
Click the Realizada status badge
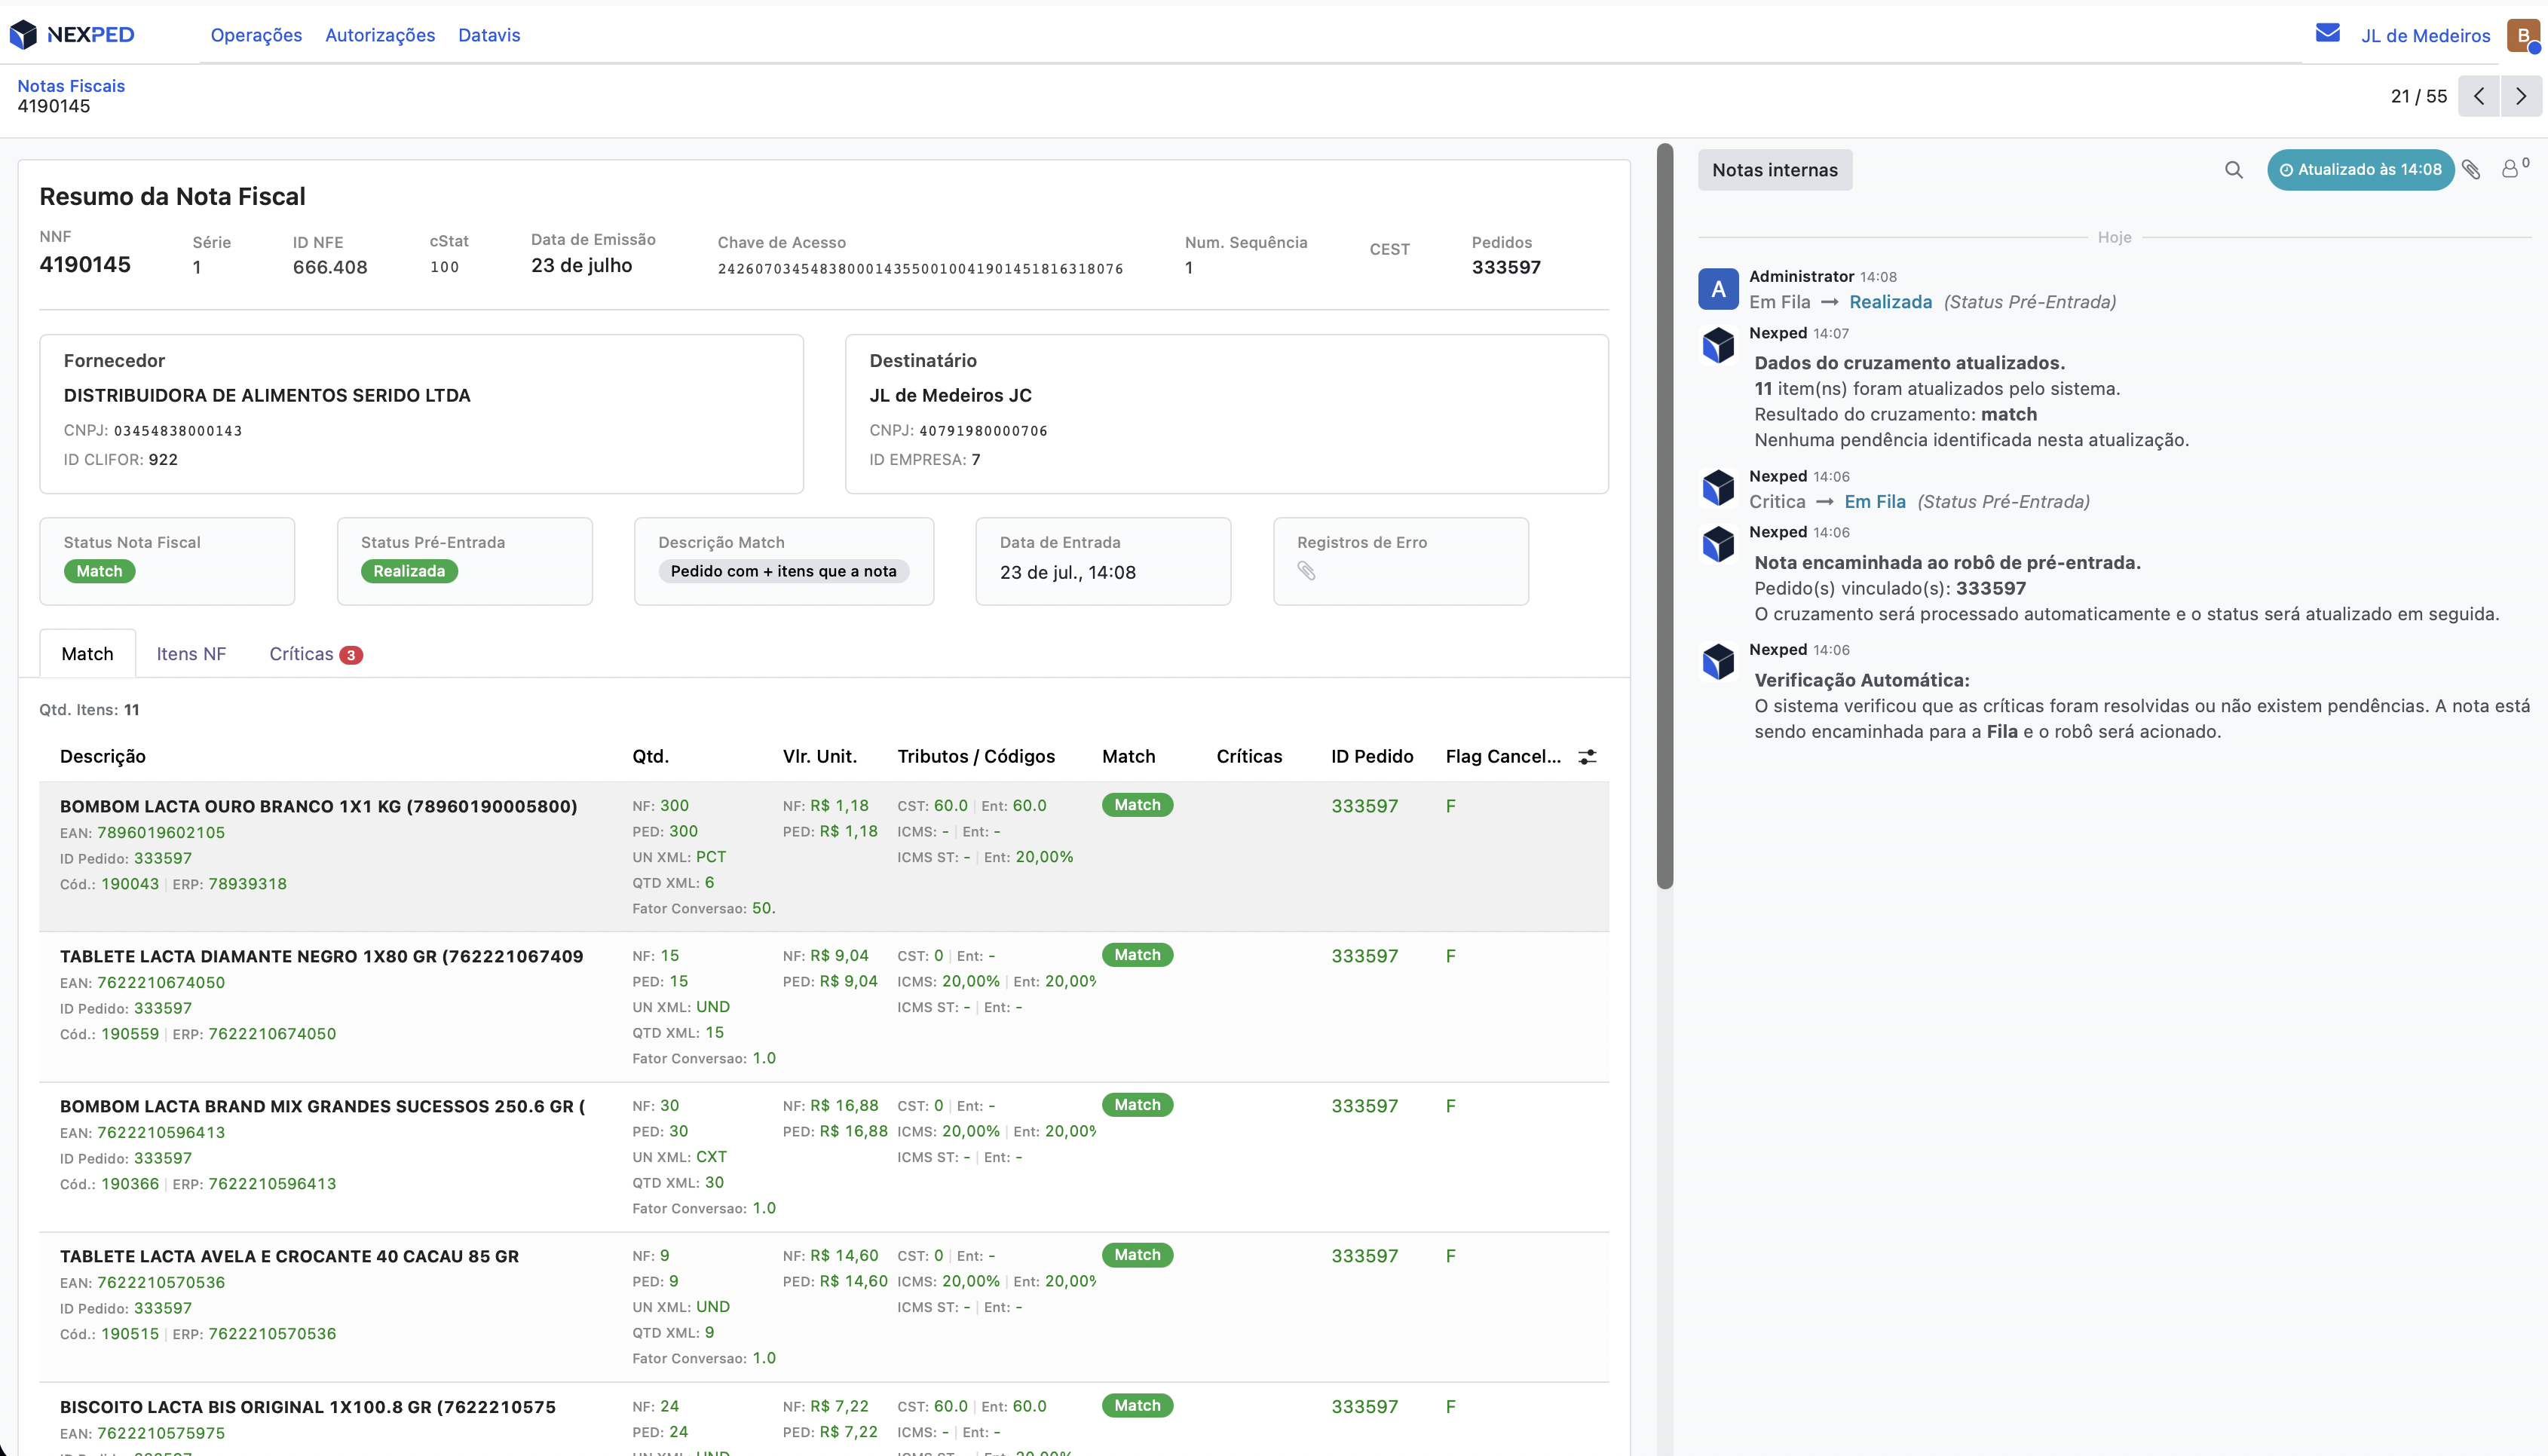pyautogui.click(x=409, y=571)
